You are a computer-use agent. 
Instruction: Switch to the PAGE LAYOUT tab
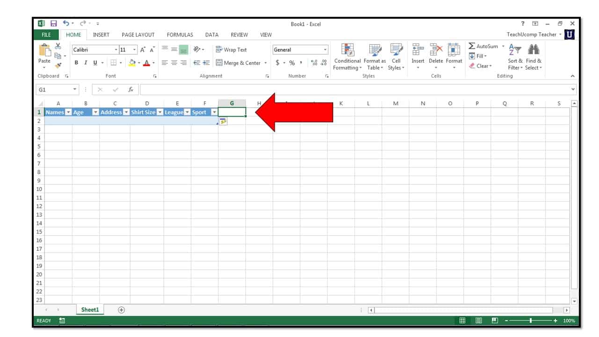pyautogui.click(x=138, y=35)
